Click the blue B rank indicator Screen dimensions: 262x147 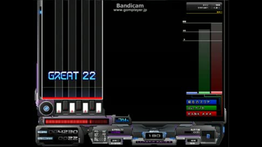[x=208, y=136]
